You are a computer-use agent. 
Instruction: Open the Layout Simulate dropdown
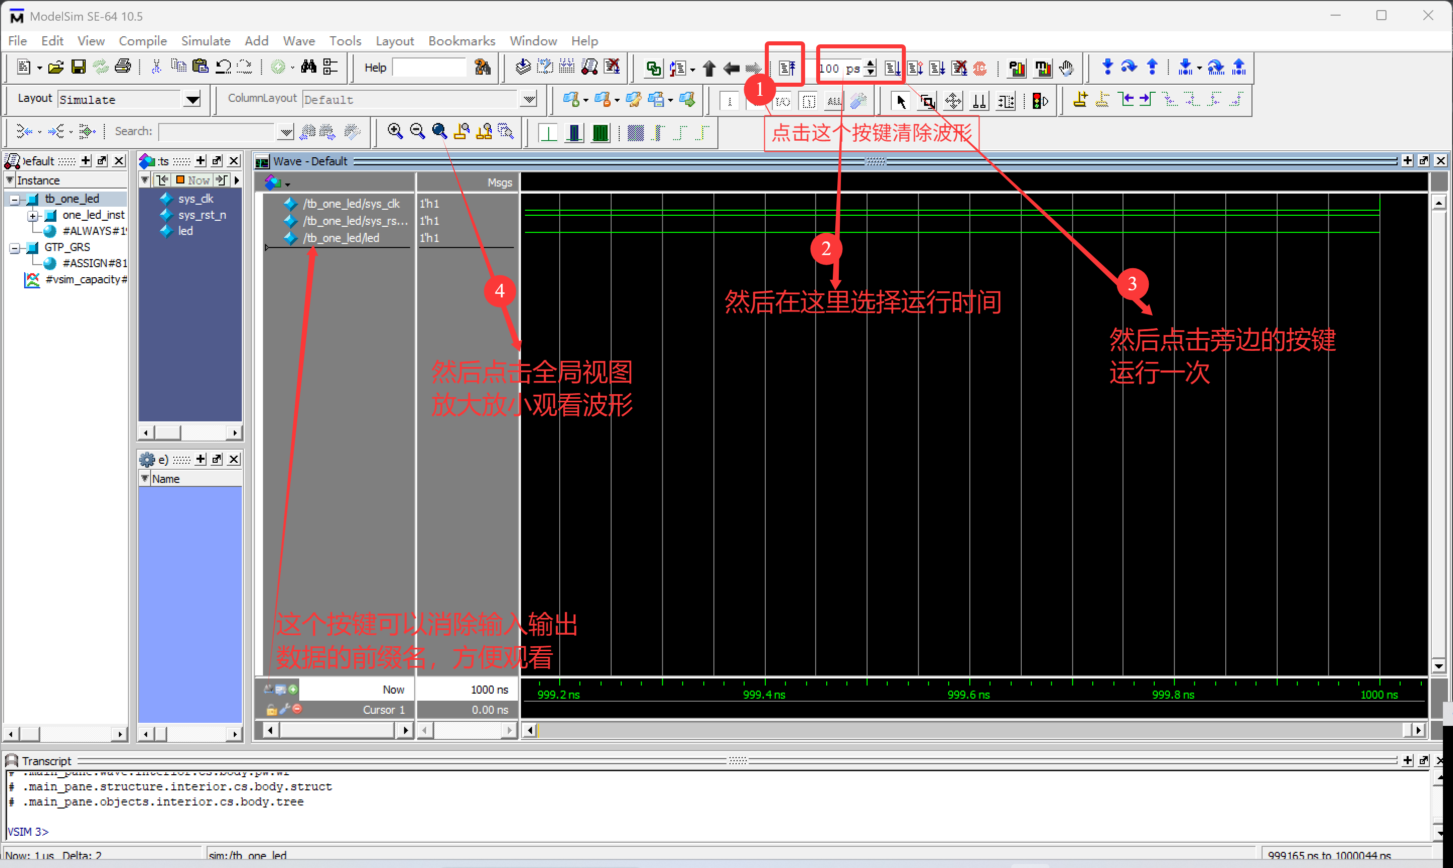(192, 99)
